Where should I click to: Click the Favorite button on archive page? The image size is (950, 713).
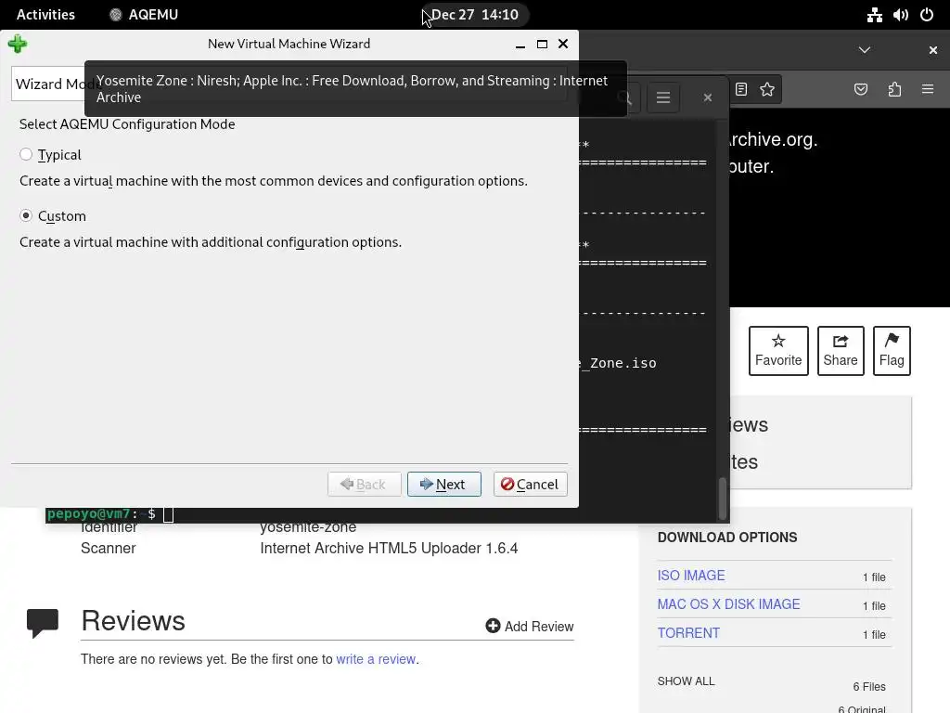tap(778, 351)
